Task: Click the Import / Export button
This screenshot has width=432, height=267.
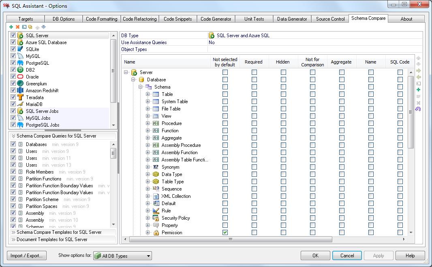Action: pos(27,256)
